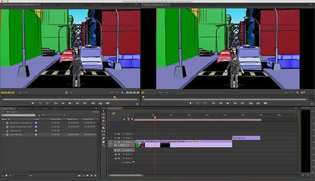Select the Pen tool

click(103, 138)
